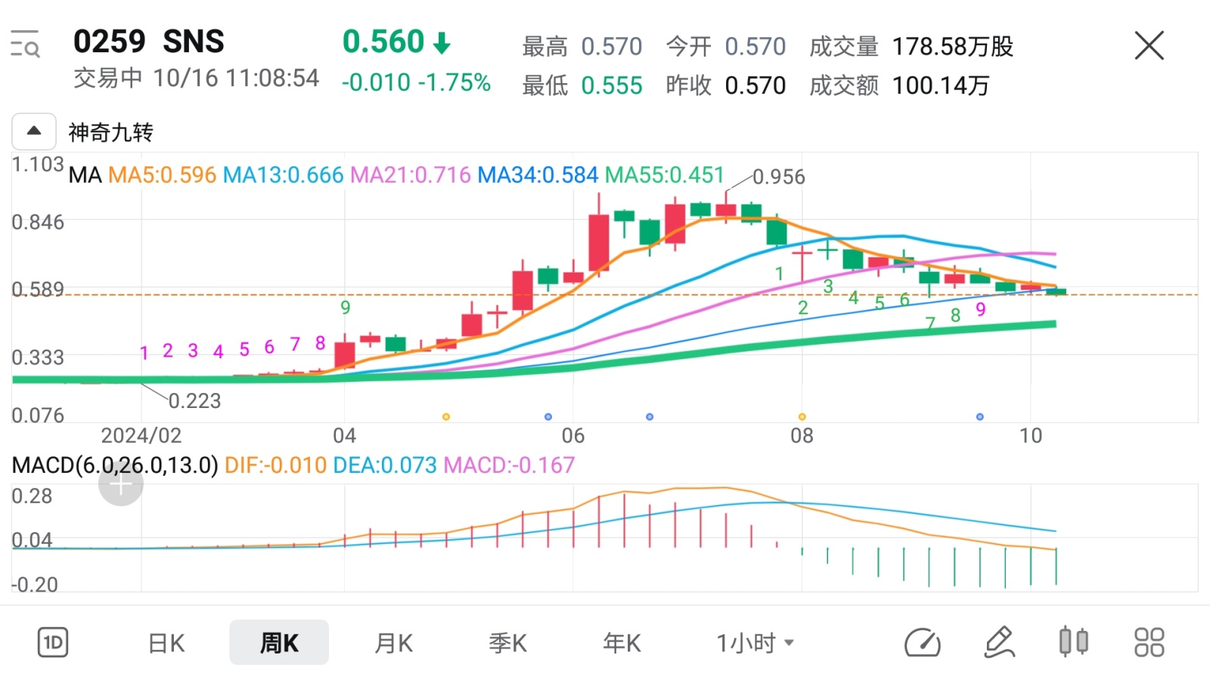Screen dimensions: 1210x680
Task: Click the MA21:0.716 legend value
Action: coord(411,175)
